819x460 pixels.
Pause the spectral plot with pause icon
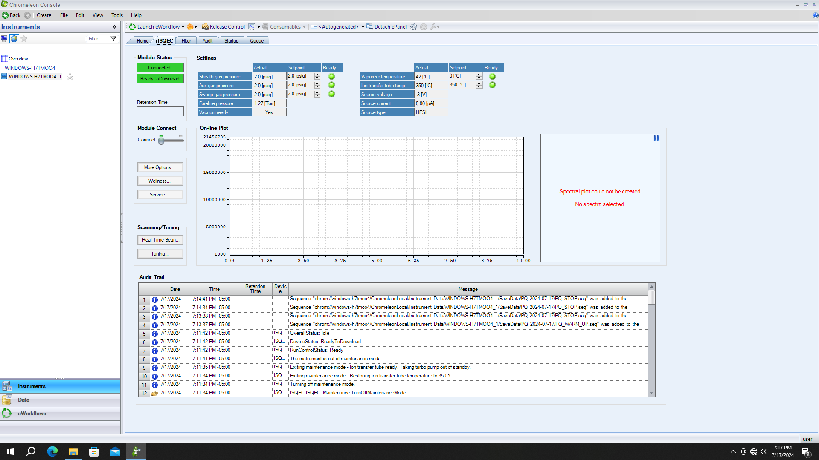coord(657,138)
